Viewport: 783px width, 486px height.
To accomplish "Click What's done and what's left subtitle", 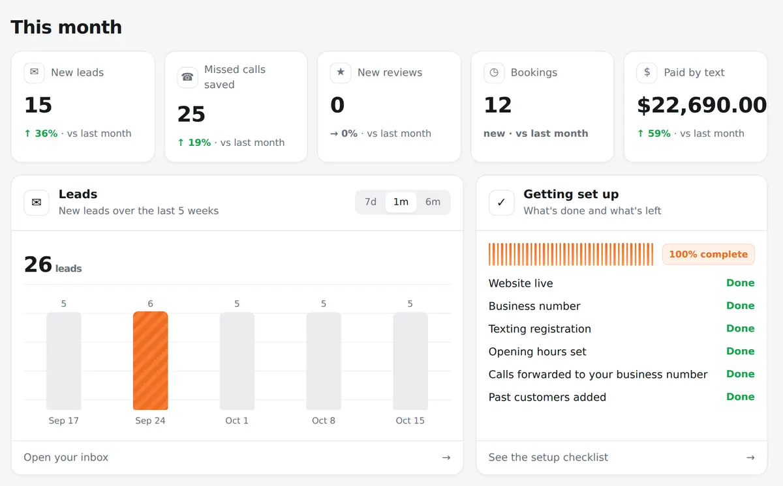I will point(592,211).
